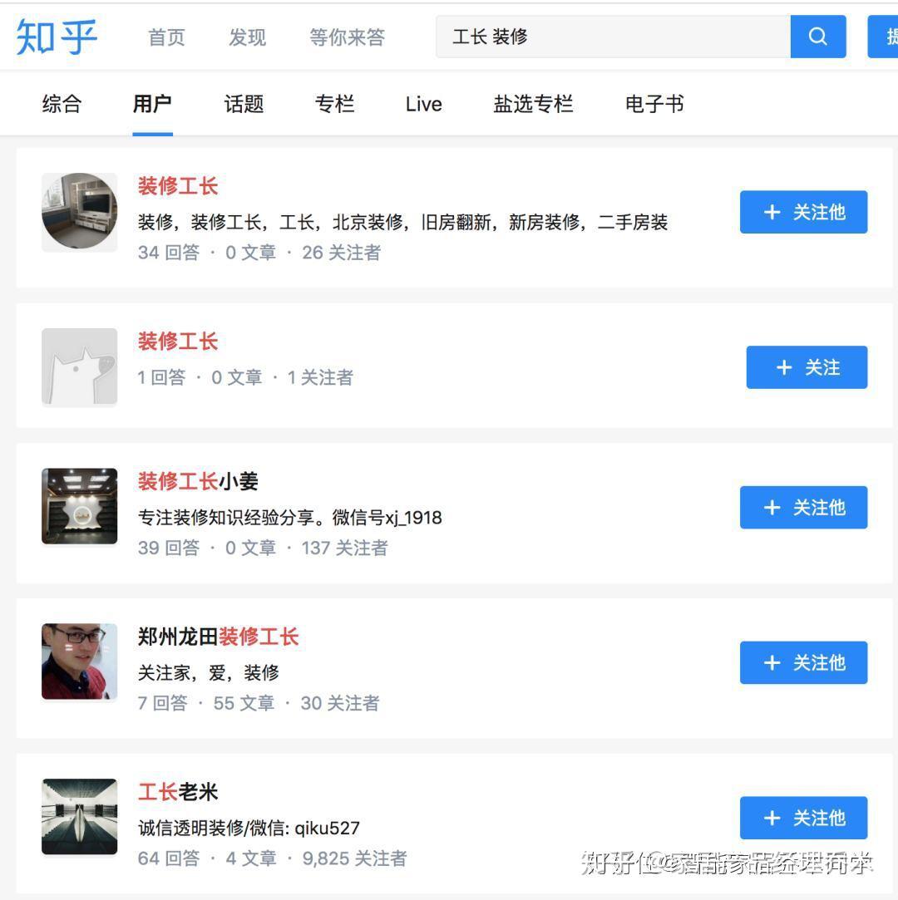The image size is (898, 900).
Task: Follow the first 装修工长 user
Action: point(803,212)
